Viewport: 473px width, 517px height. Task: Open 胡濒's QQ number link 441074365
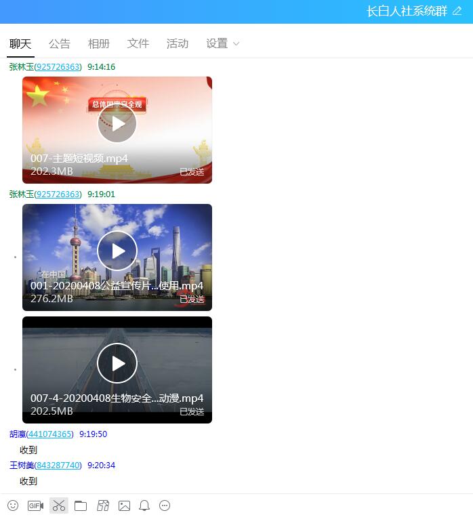coord(49,434)
